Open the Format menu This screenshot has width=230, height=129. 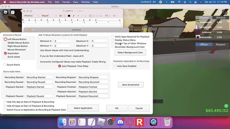66,2
